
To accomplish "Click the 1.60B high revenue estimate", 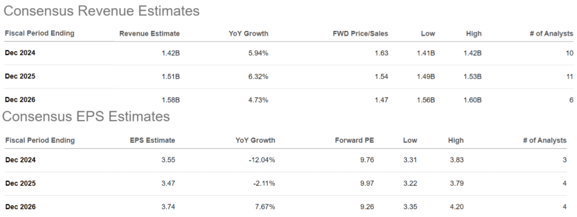I will click(471, 100).
